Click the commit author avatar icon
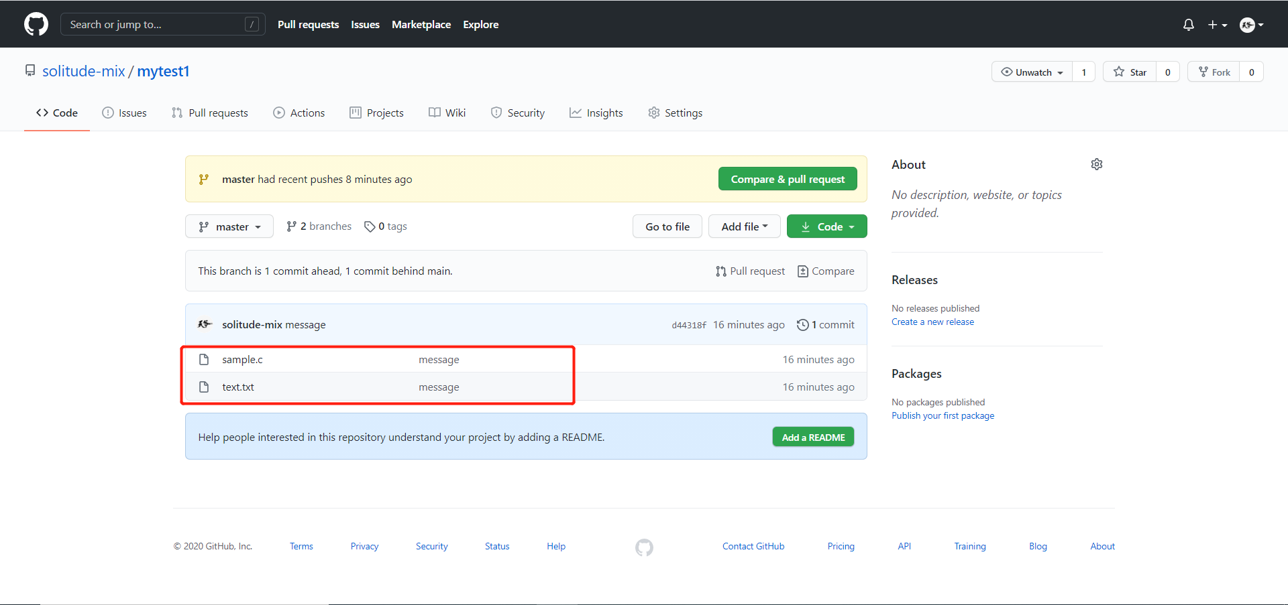Image resolution: width=1288 pixels, height=605 pixels. pyautogui.click(x=205, y=324)
